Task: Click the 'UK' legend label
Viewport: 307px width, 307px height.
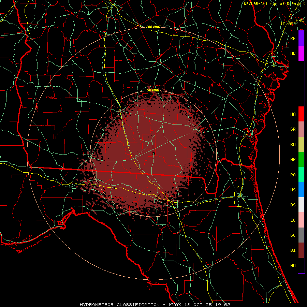Action: tap(293, 54)
